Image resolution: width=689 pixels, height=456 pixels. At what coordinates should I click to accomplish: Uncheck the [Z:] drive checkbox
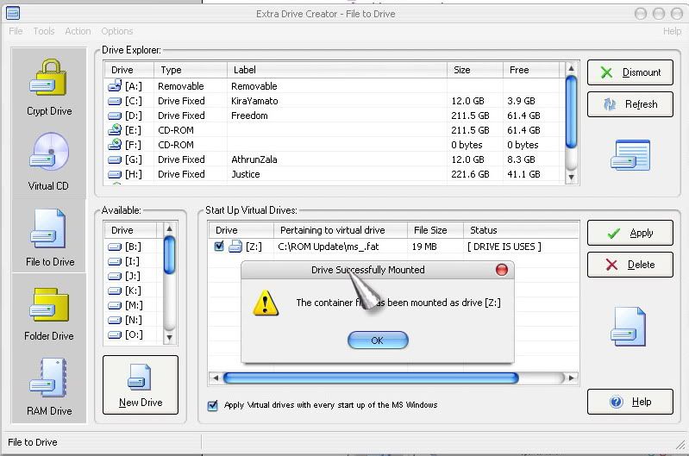point(219,247)
